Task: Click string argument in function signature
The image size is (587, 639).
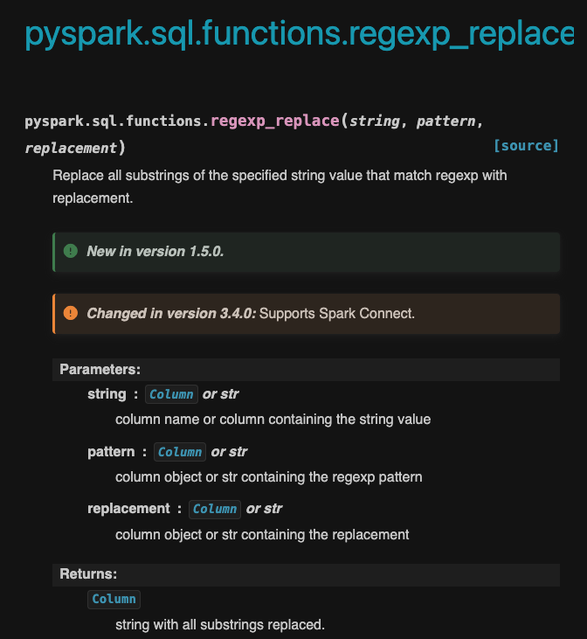Action: point(374,121)
